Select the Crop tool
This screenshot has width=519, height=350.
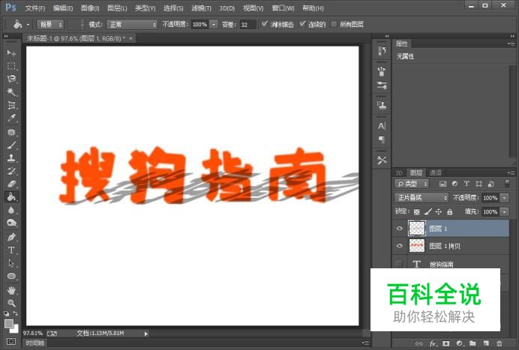point(11,105)
